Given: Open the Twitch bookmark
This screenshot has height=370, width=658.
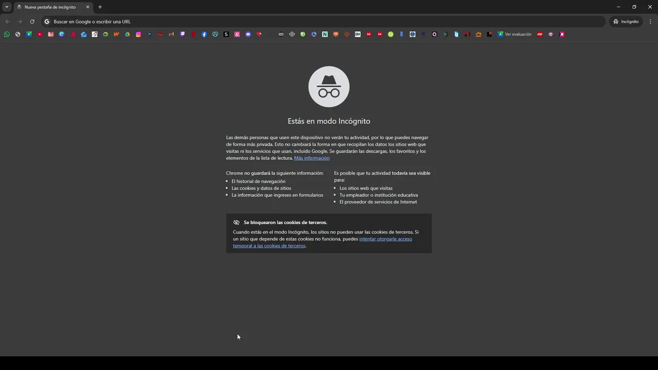Looking at the screenshot, I should [x=182, y=34].
